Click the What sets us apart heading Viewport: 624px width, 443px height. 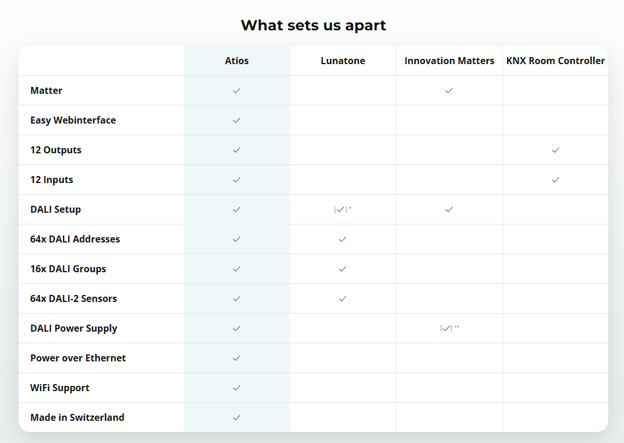[313, 25]
